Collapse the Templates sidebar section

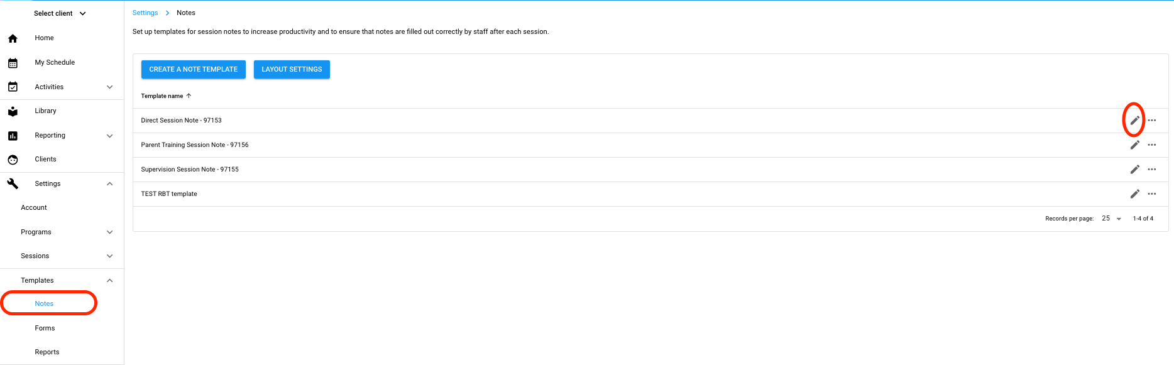[109, 281]
